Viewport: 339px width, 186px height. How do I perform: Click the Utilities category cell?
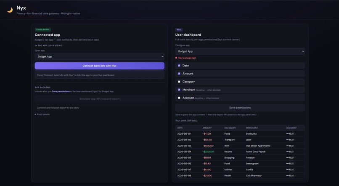(228, 170)
